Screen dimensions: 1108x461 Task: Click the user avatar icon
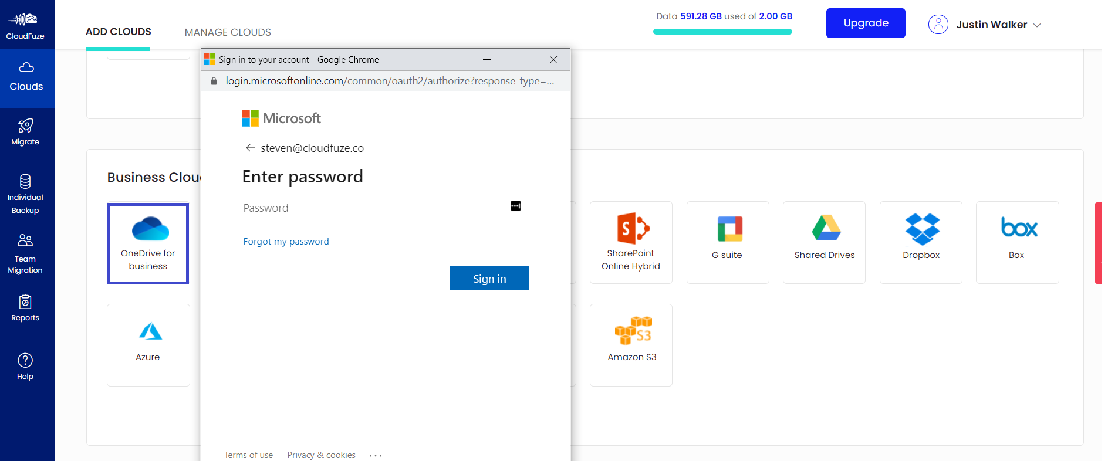938,24
